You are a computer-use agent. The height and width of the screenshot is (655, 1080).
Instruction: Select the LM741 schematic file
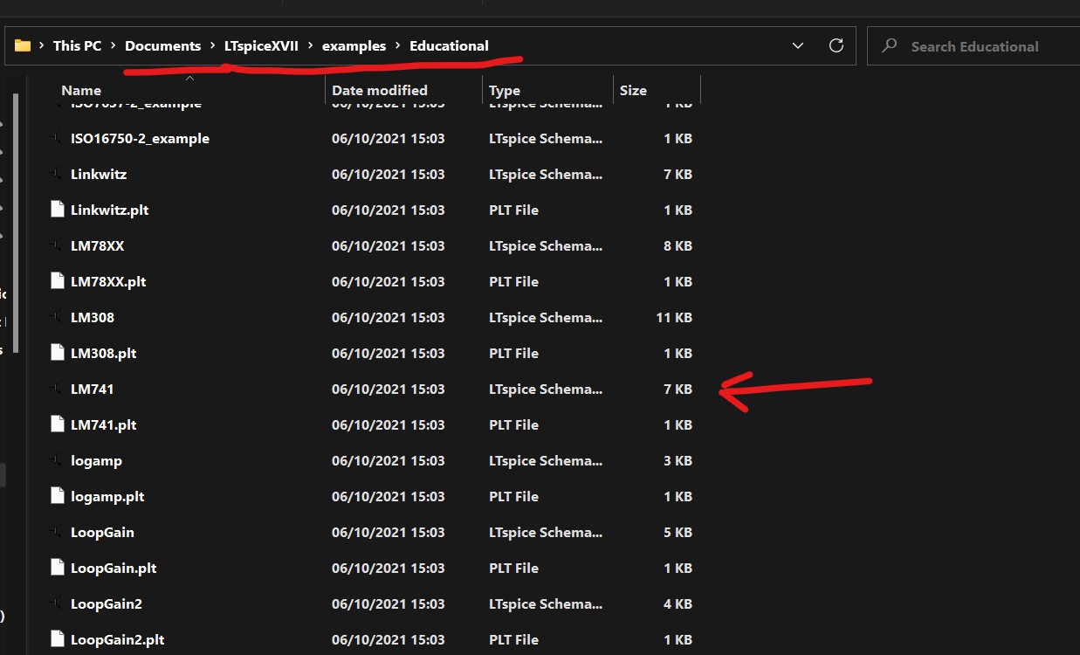coord(92,389)
